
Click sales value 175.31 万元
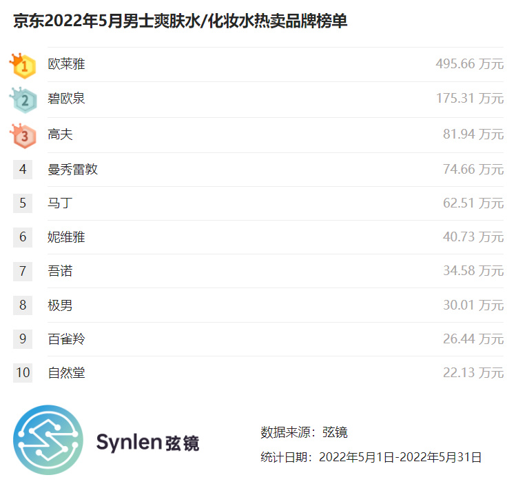pyautogui.click(x=470, y=99)
